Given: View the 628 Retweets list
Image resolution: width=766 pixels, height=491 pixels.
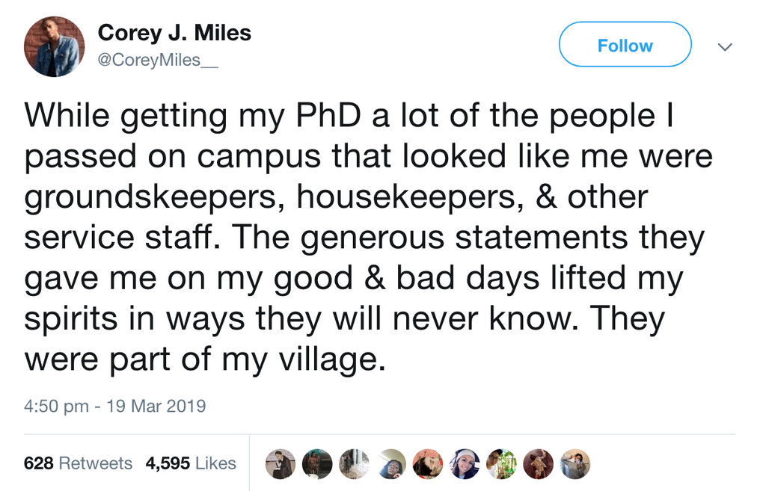Looking at the screenshot, I should tap(78, 463).
